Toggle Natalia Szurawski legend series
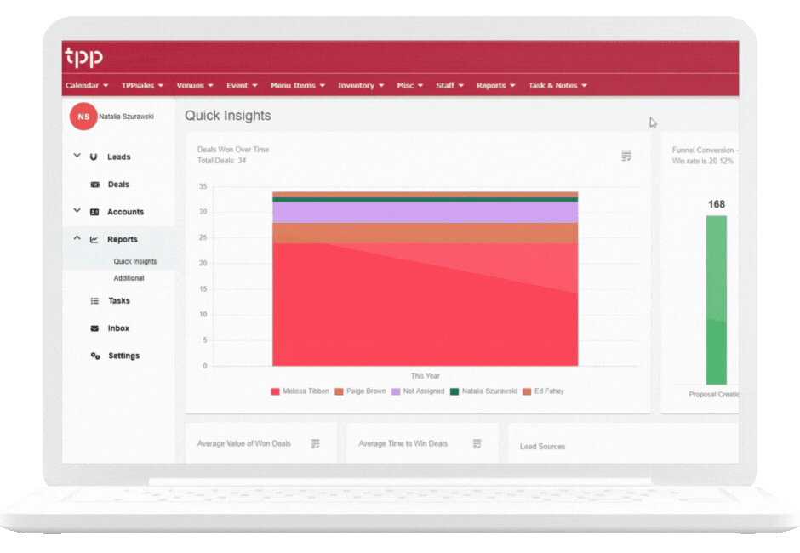Viewport: 800px width, 553px height. coord(483,391)
